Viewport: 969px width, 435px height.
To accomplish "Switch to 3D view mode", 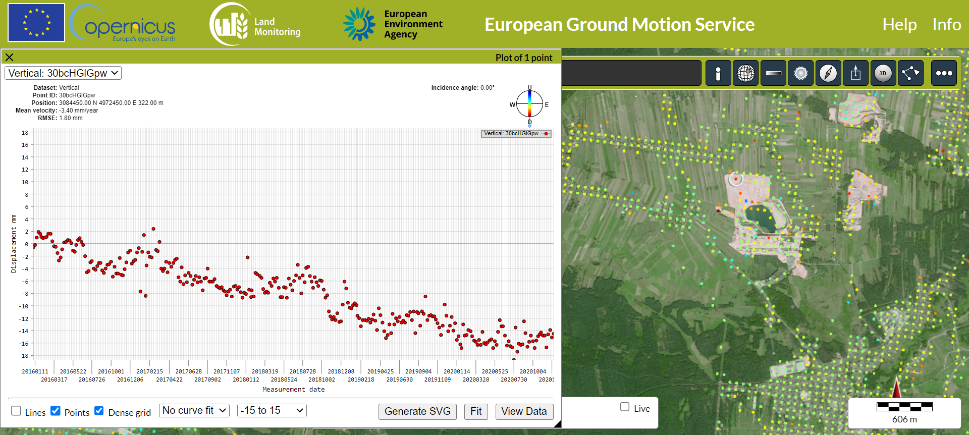I will (883, 73).
